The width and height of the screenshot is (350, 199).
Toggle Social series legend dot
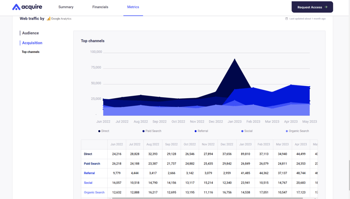[x=242, y=131]
